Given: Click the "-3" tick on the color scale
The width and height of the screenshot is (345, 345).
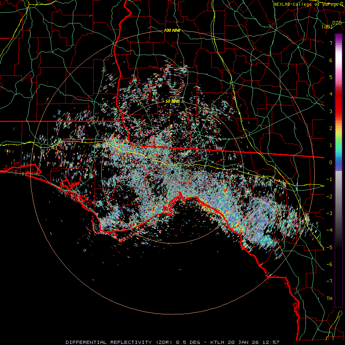Looking at the screenshot, I should pos(329,214).
